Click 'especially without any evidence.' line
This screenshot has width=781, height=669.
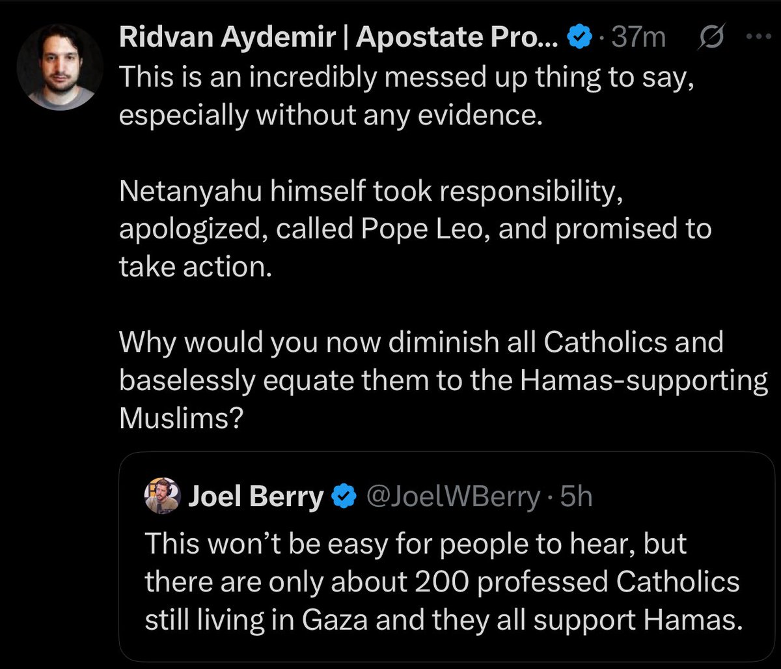(x=330, y=117)
